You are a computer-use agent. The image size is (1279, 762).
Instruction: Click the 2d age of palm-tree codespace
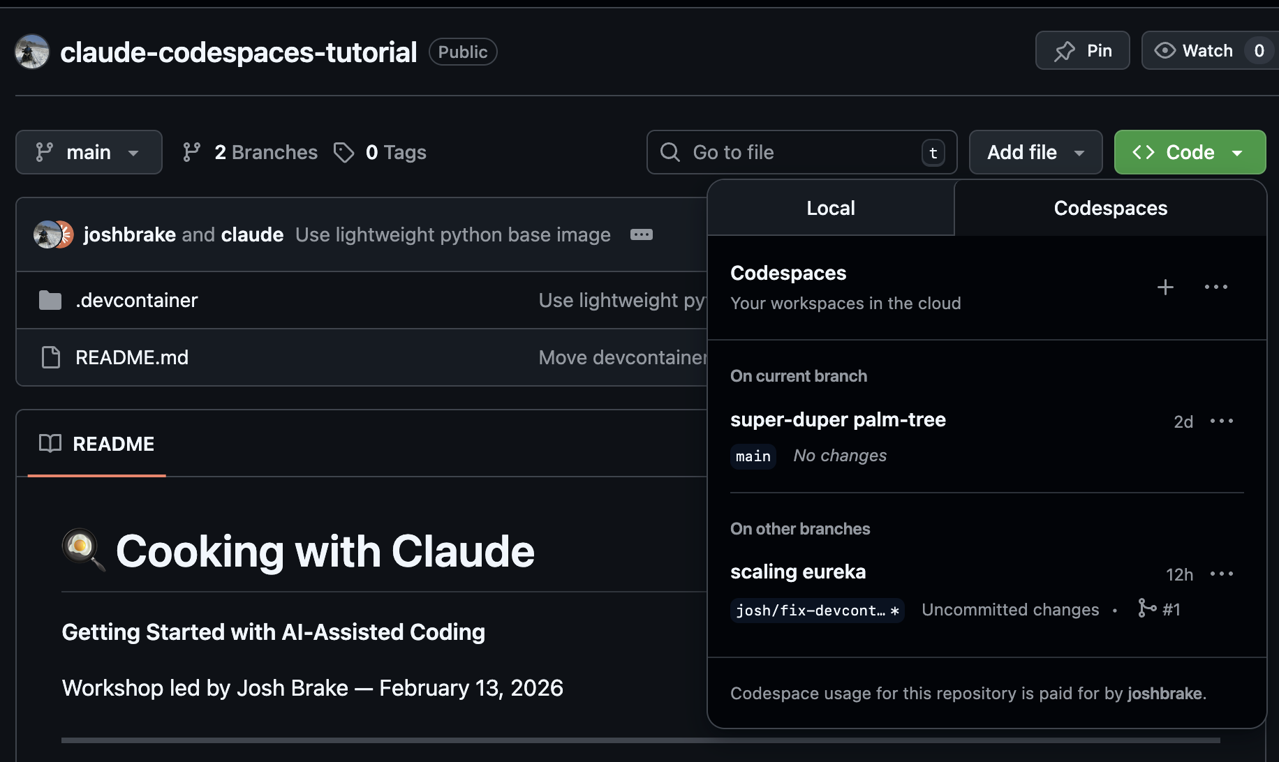click(1183, 422)
